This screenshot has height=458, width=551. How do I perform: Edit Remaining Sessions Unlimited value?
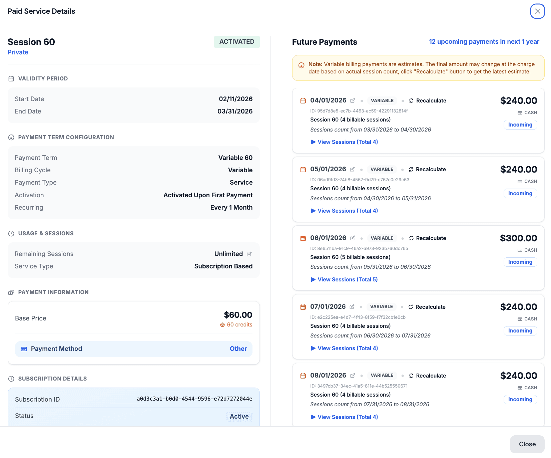tap(249, 254)
